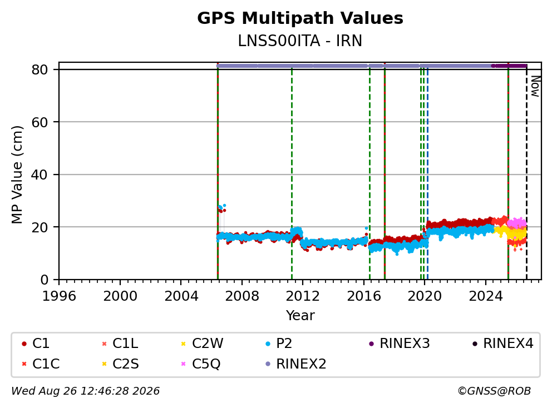
Task: Click the generation timestamp text
Action: click(86, 391)
